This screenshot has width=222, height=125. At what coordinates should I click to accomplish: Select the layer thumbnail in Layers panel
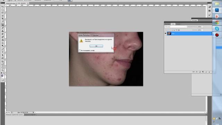(x=169, y=33)
